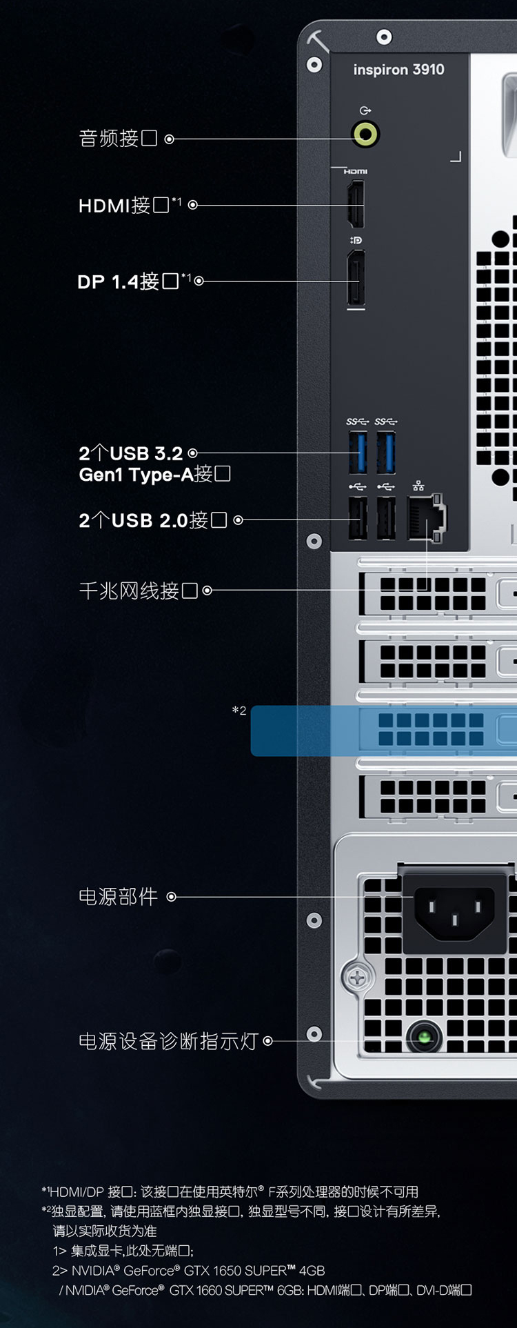
Task: Click the gigabit Ethernet RJ45 port
Action: click(x=427, y=517)
